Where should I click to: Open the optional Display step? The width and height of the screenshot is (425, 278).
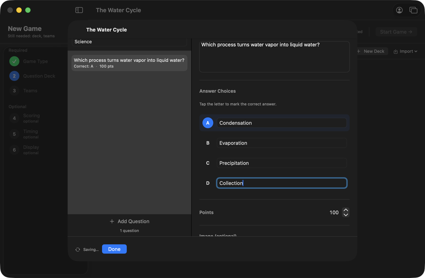tap(25, 150)
